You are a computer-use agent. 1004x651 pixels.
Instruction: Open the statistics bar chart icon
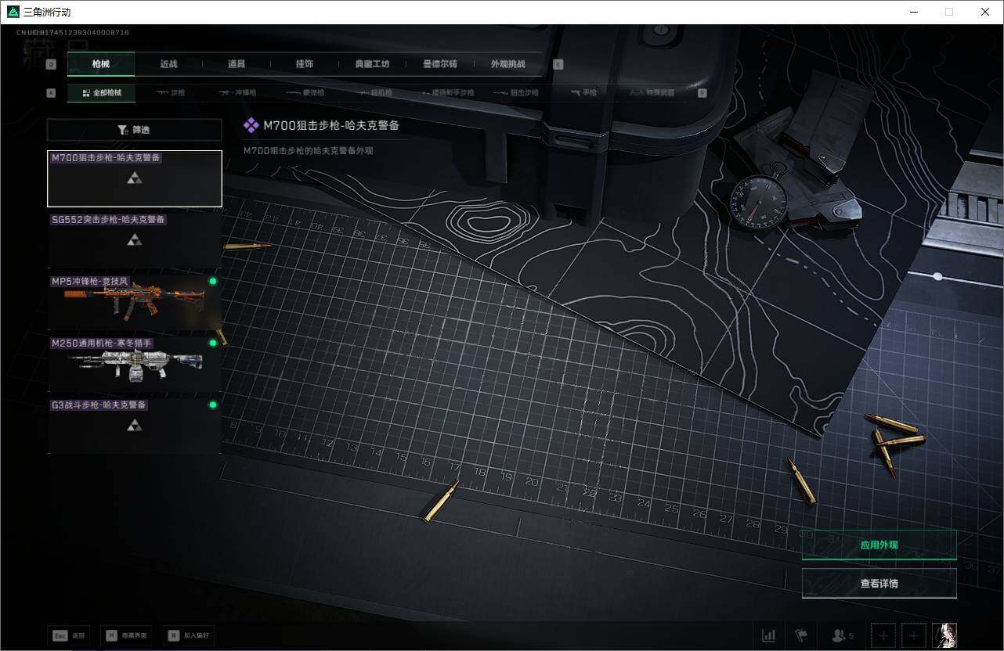point(769,635)
